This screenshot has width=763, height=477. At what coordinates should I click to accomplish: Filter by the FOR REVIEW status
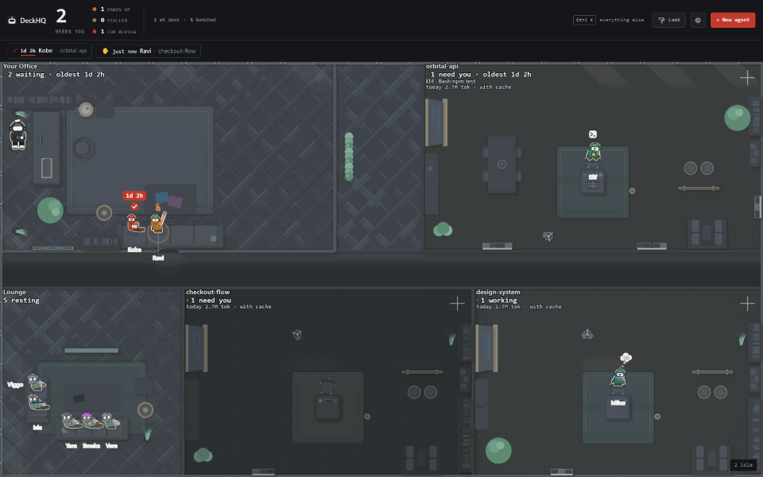[x=114, y=31]
